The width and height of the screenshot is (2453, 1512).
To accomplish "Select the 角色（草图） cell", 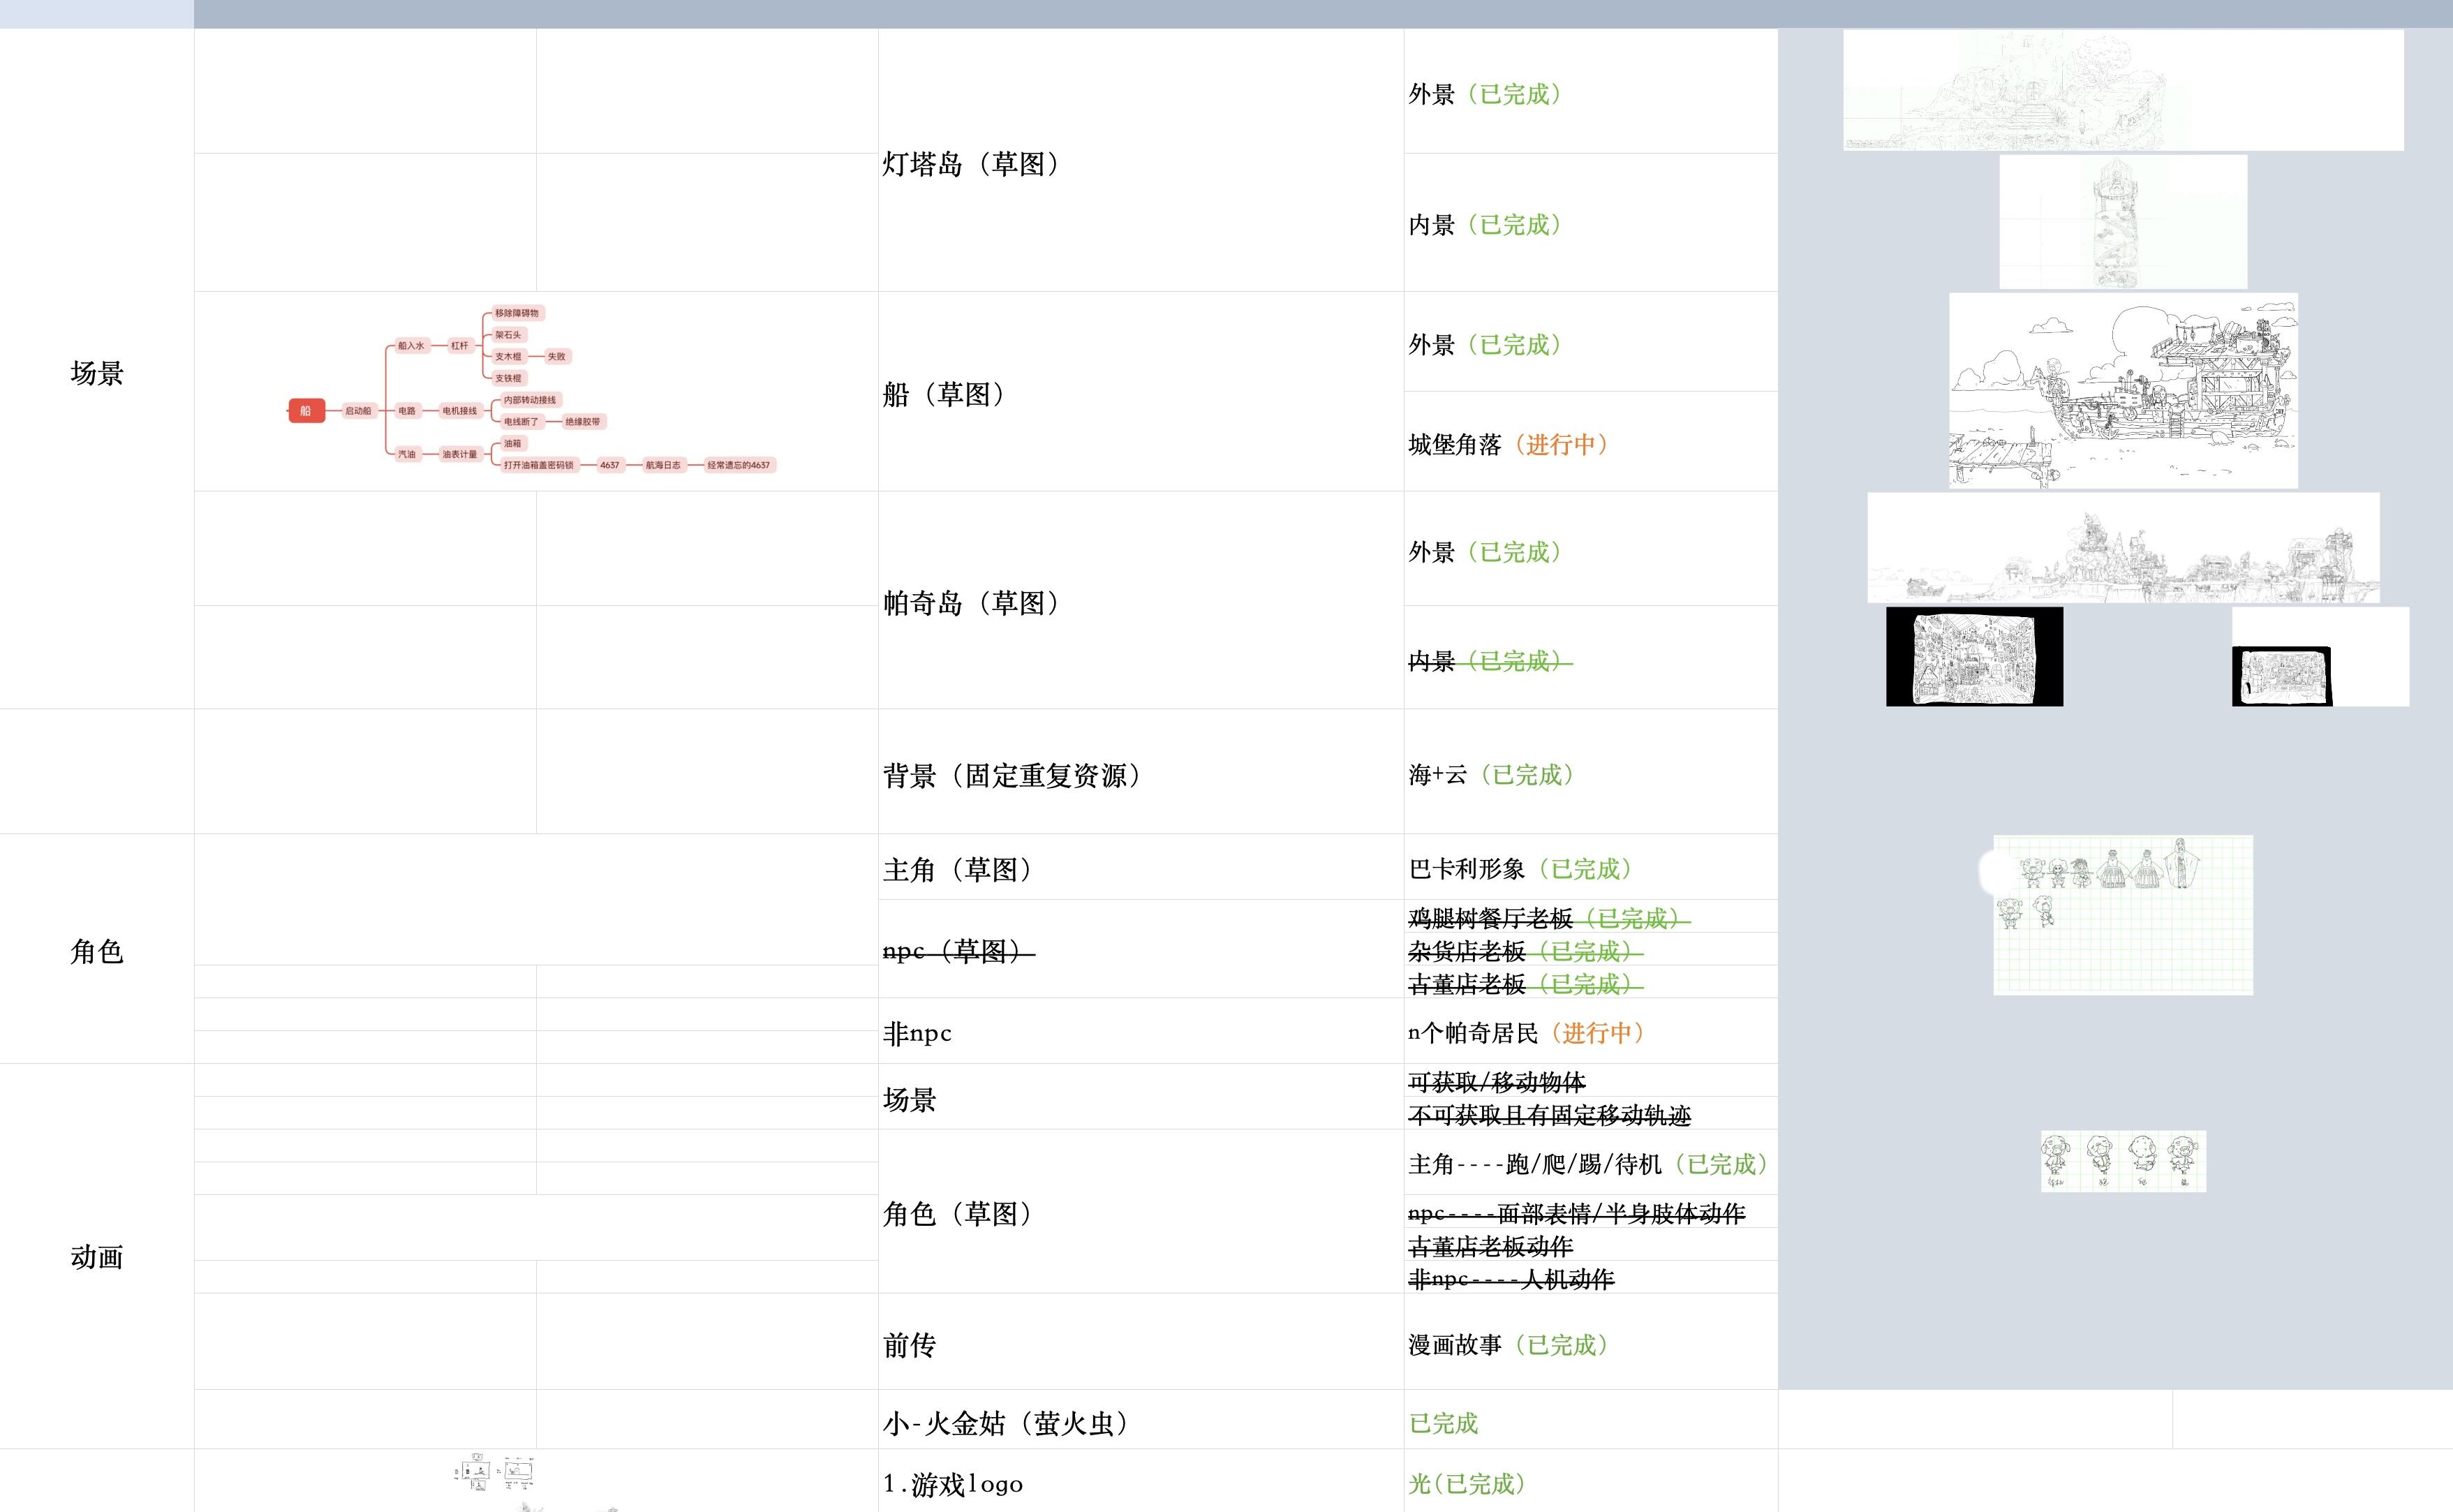I will pos(1141,1212).
